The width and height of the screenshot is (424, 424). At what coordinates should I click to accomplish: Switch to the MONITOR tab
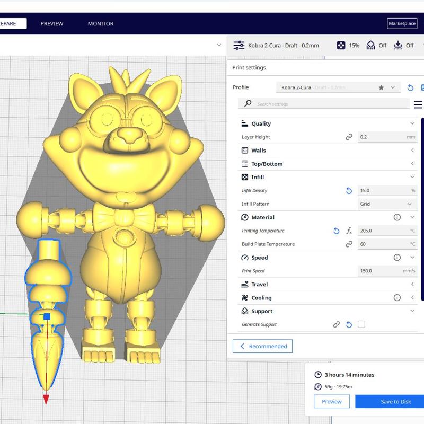pos(101,23)
